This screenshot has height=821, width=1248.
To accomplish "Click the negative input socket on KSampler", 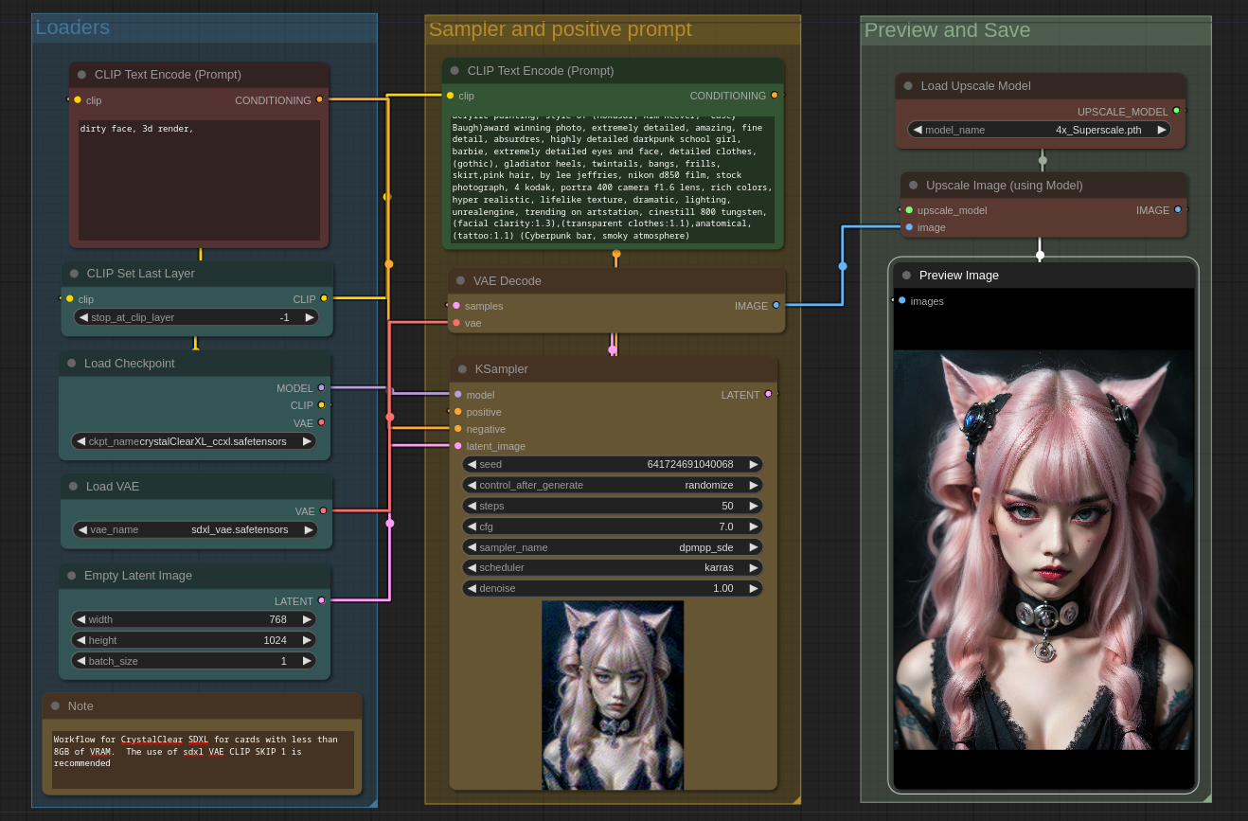I will click(458, 429).
